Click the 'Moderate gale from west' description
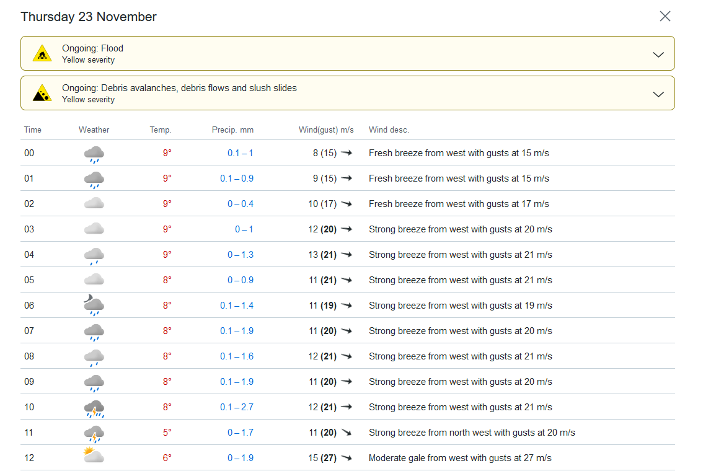 tap(459, 458)
